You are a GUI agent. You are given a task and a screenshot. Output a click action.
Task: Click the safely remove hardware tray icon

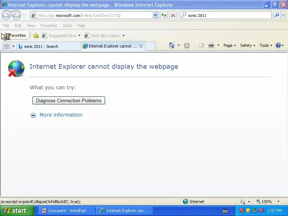click(x=255, y=211)
